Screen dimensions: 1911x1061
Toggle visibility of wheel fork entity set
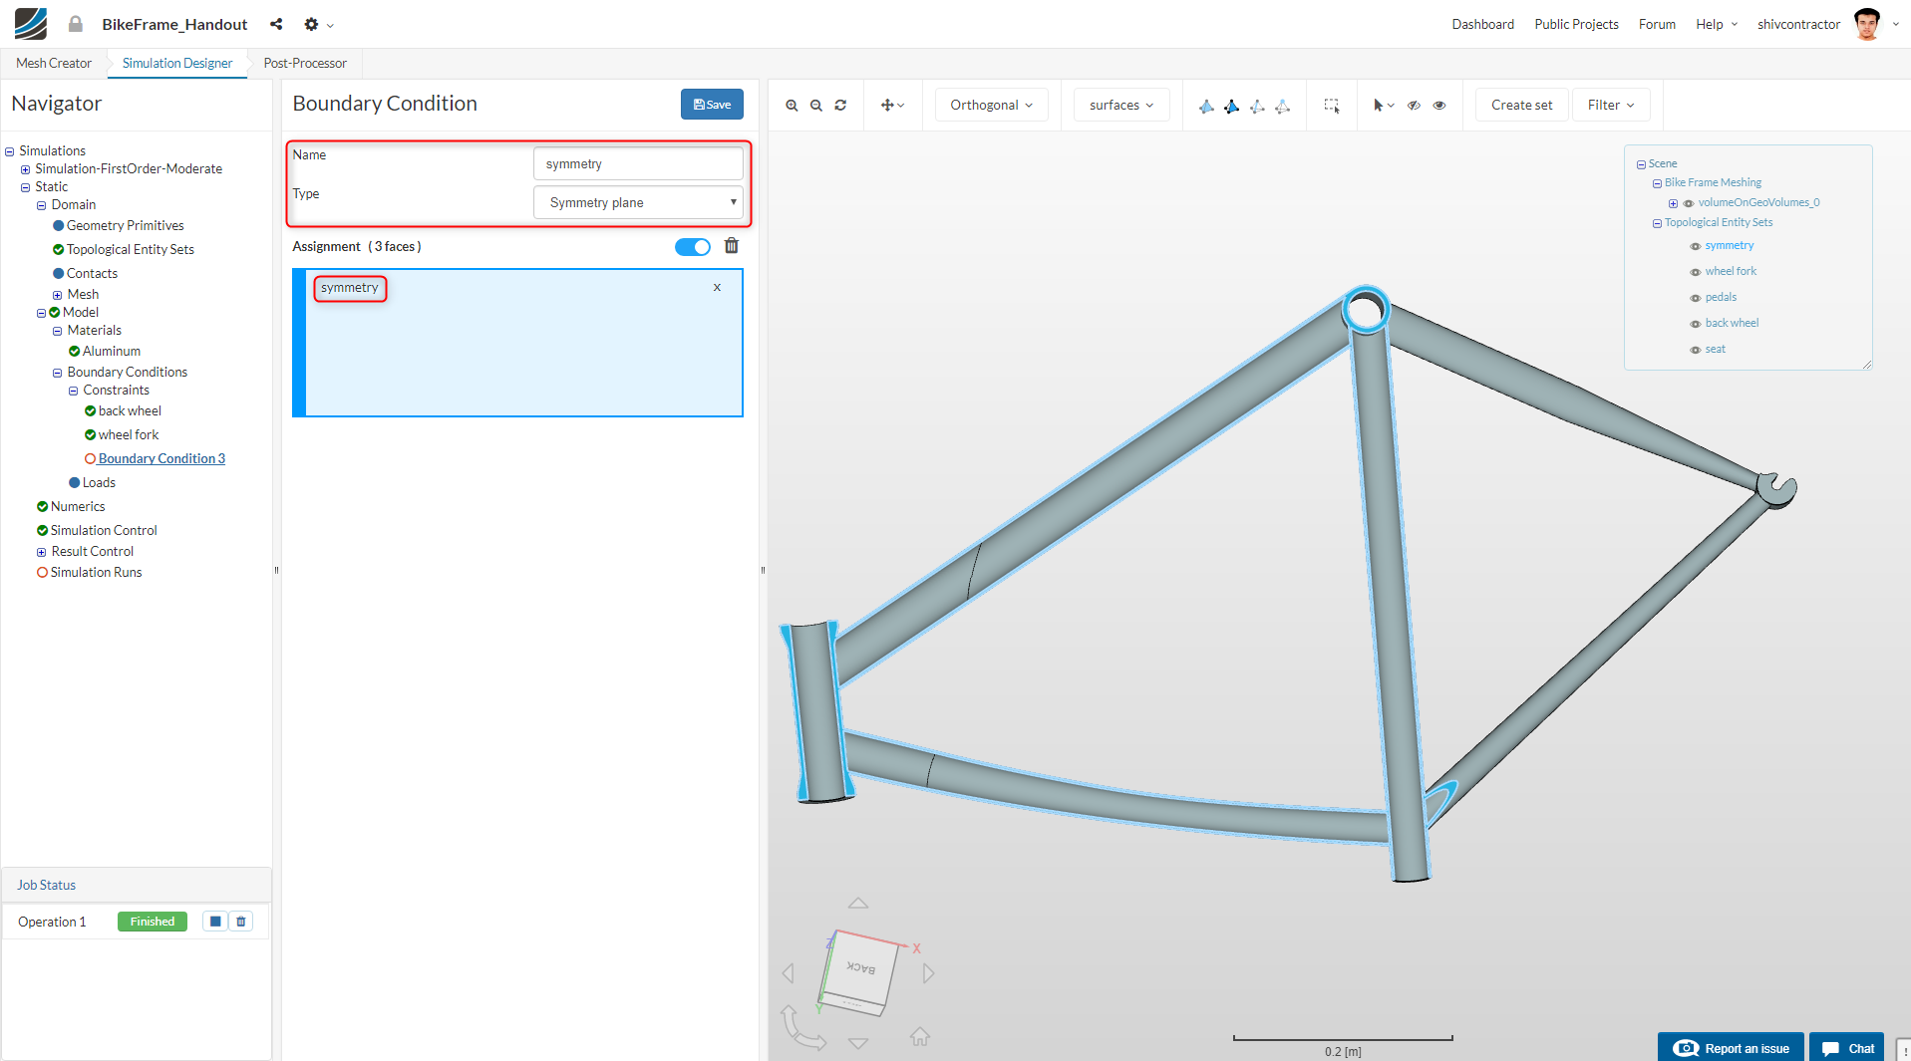pos(1696,272)
